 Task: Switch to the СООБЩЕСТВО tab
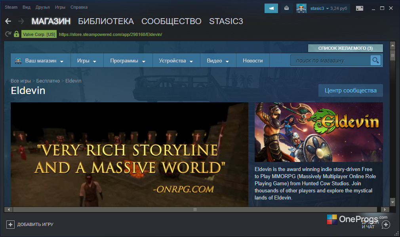point(171,21)
